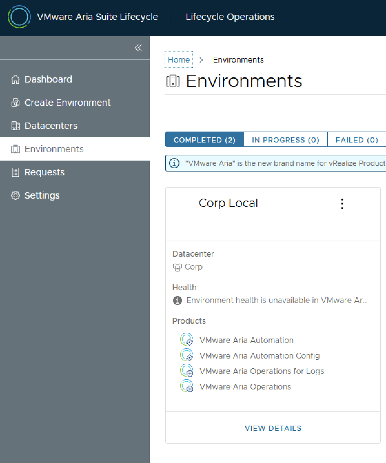
Task: Click the environment health info icon
Action: (177, 300)
